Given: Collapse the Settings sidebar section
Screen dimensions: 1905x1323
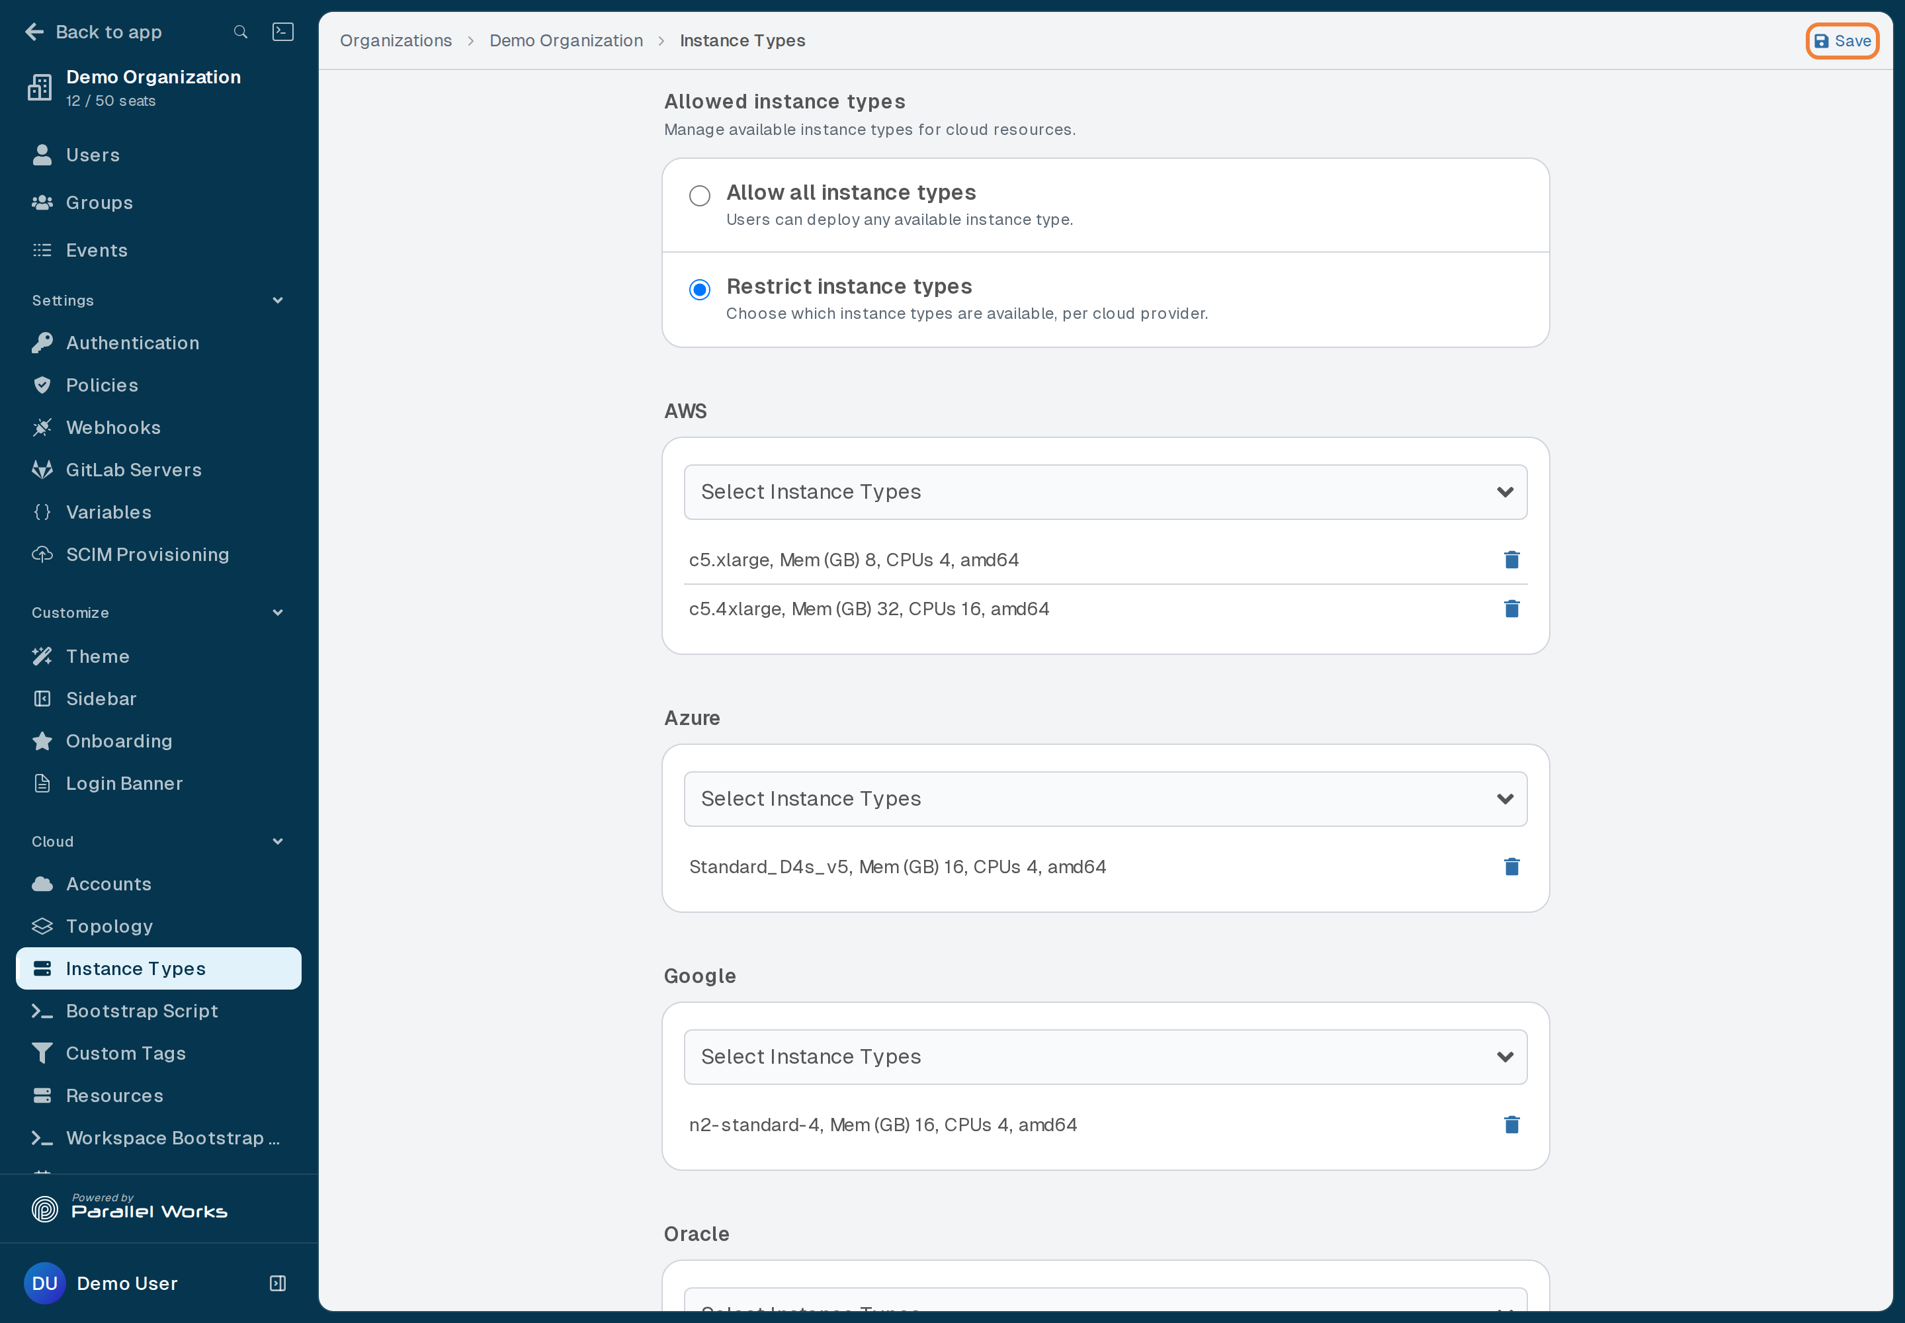Looking at the screenshot, I should click(x=157, y=300).
